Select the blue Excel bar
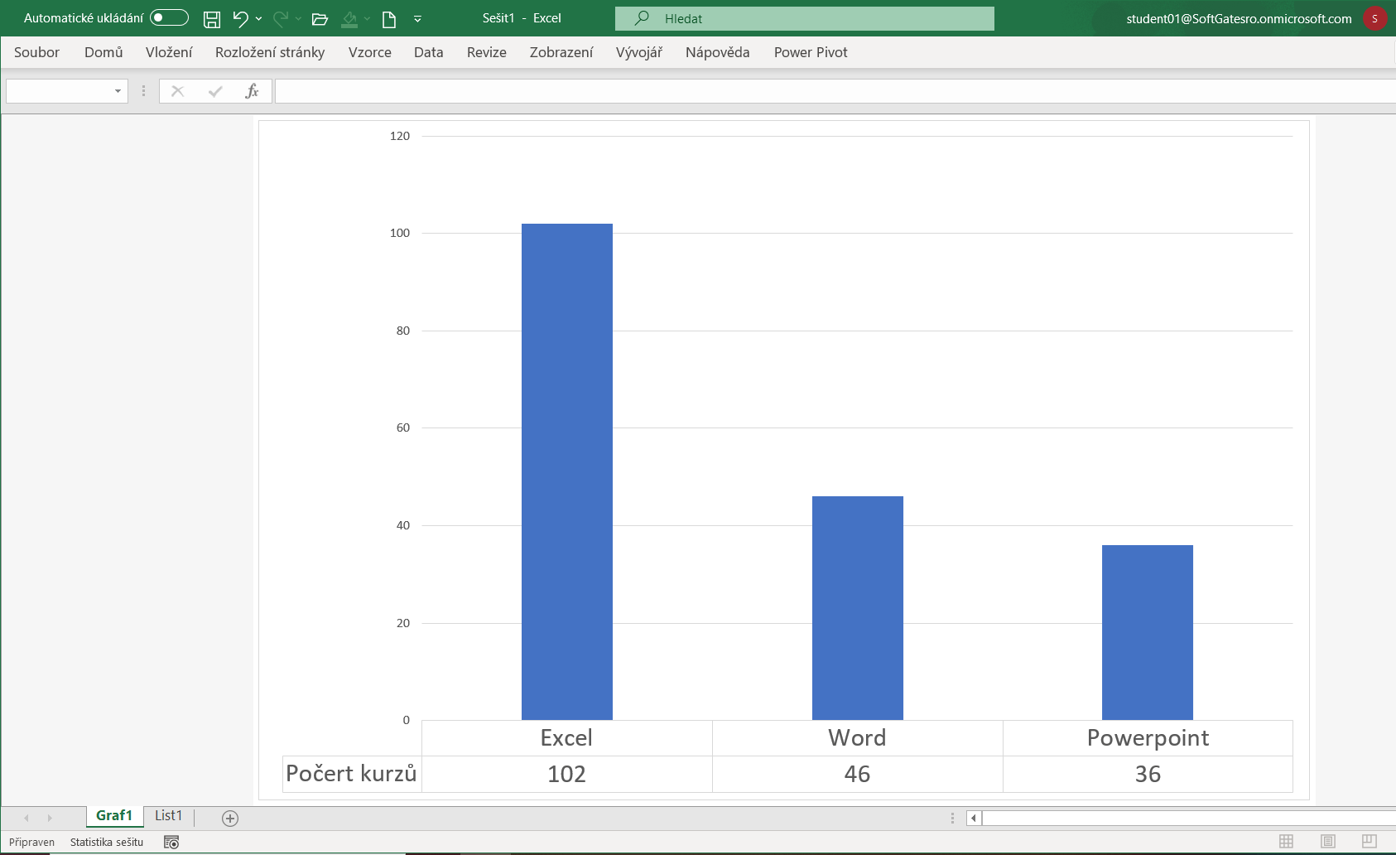This screenshot has height=855, width=1396. [567, 471]
